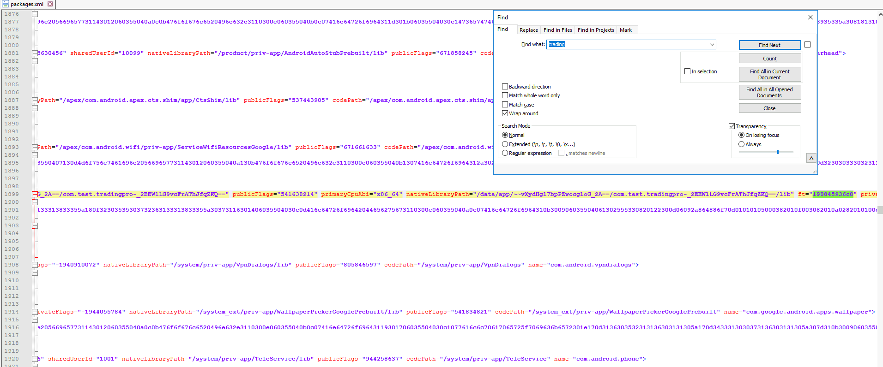The image size is (883, 367).
Task: Tick the matches newline checkbox
Action: click(x=561, y=153)
